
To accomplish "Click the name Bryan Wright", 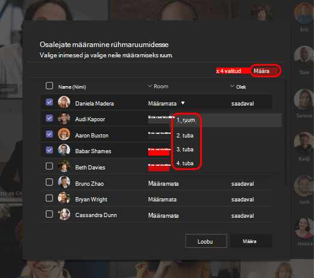I will [91, 200].
